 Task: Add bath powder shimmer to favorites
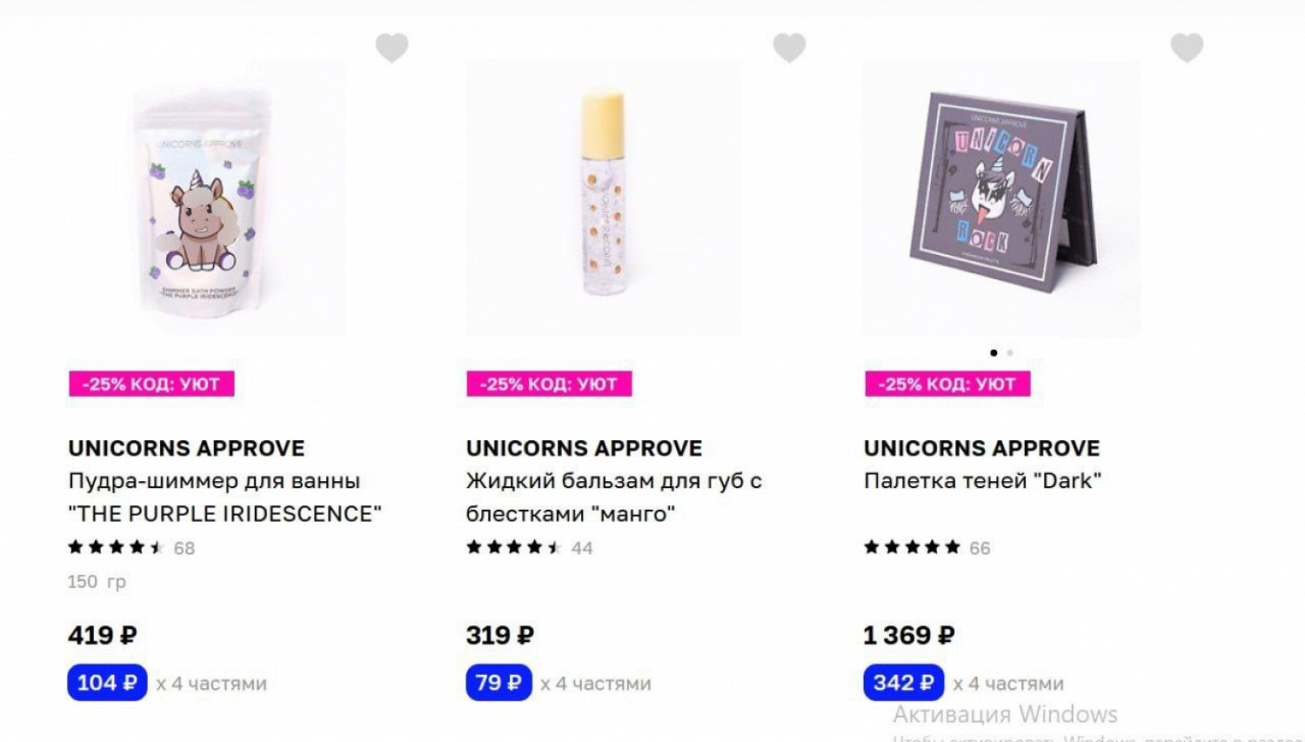click(x=391, y=47)
